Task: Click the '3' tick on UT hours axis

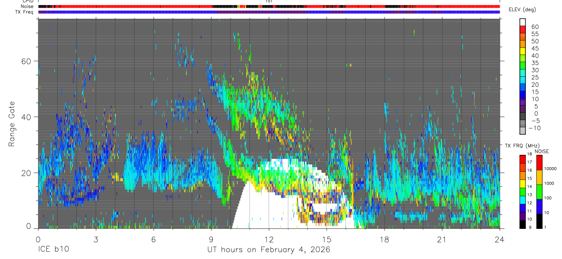Action: click(x=96, y=239)
